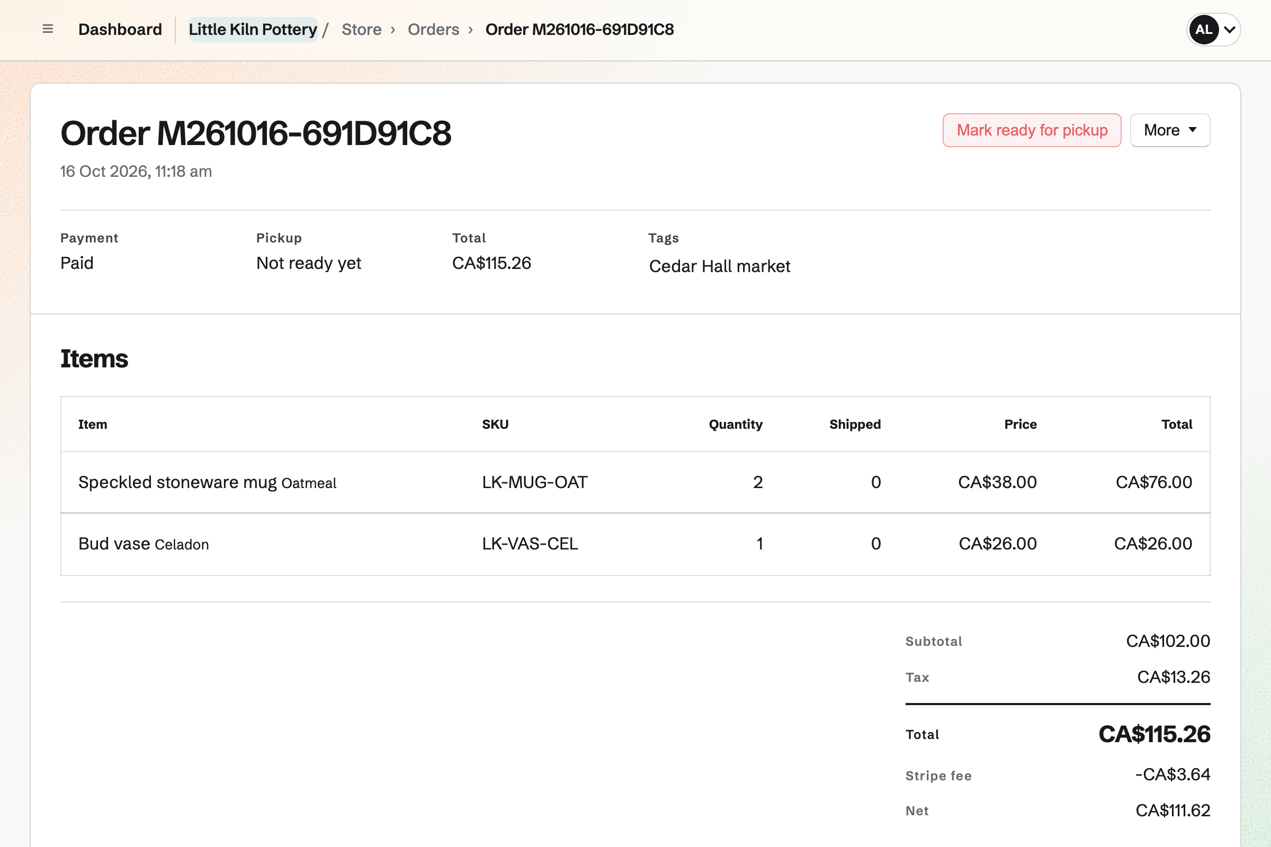Click the Shipped column header
1271x847 pixels.
click(x=855, y=425)
